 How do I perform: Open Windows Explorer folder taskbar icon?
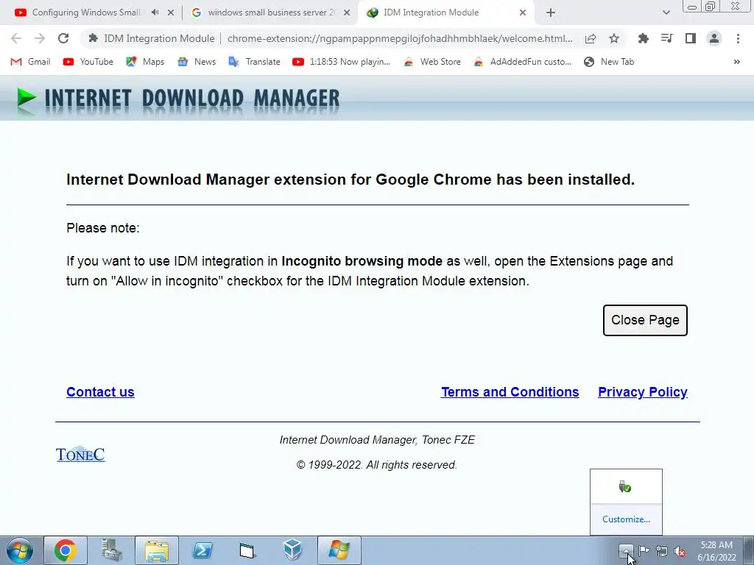coord(157,550)
